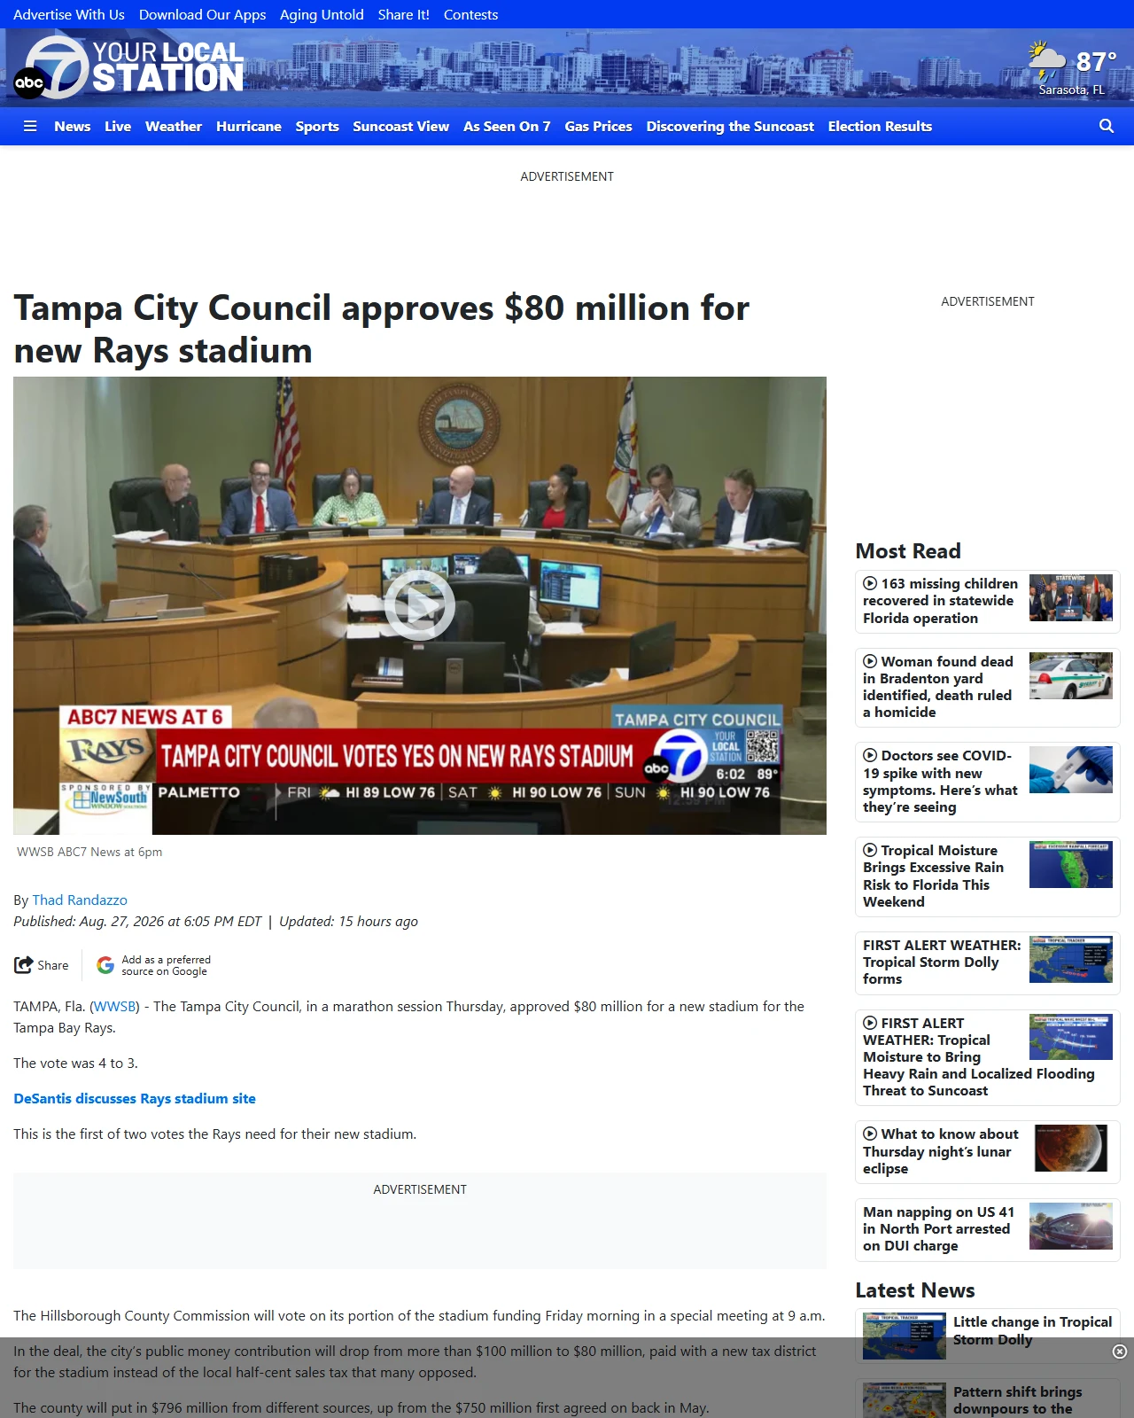Click the search magnifier icon

click(1107, 126)
